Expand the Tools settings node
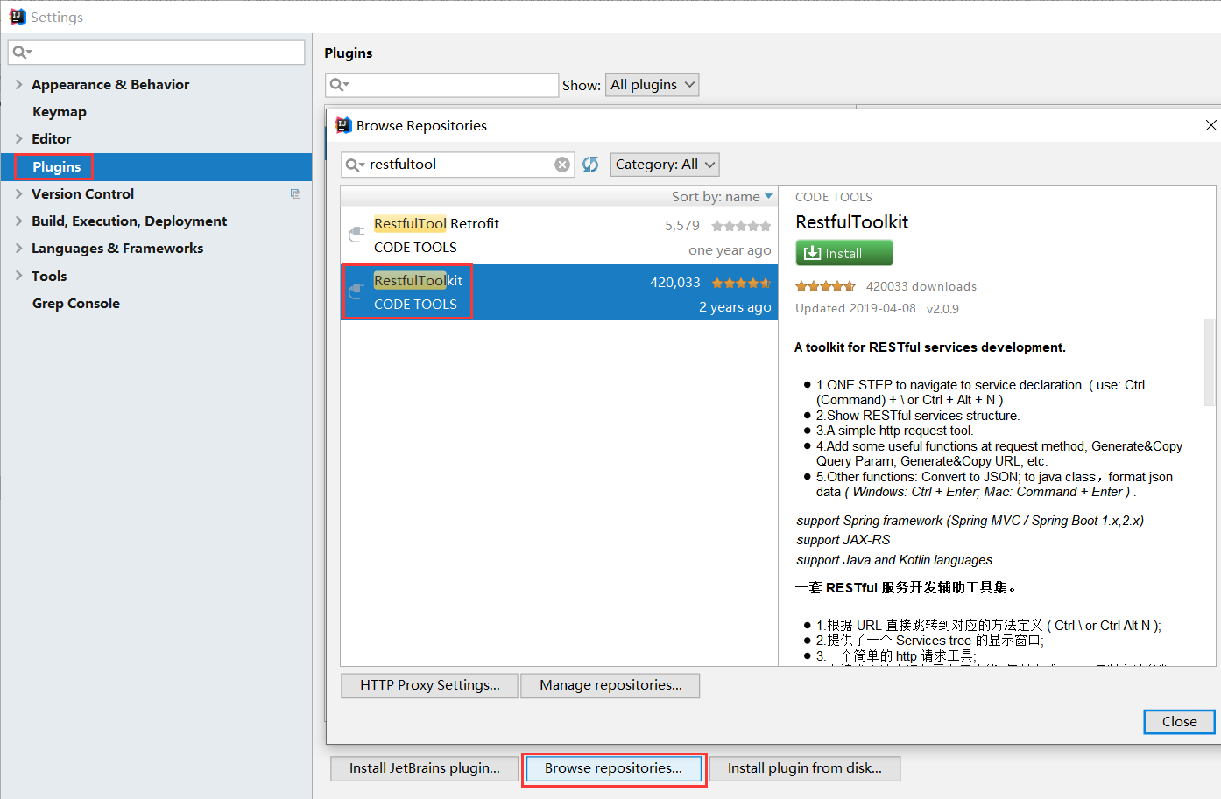 [19, 276]
